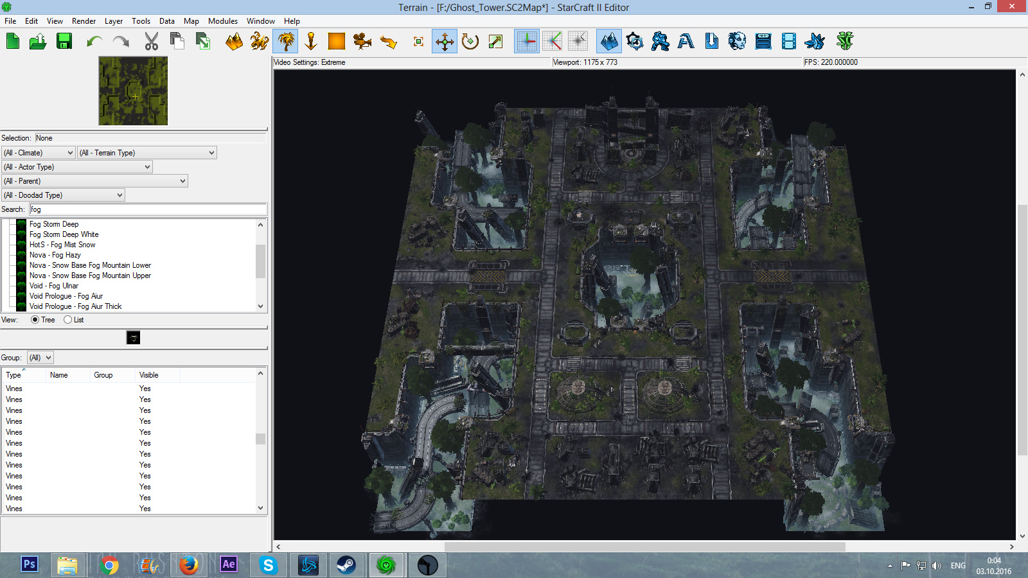
Task: Open the Import module download-arrow icon
Action: [x=712, y=42]
